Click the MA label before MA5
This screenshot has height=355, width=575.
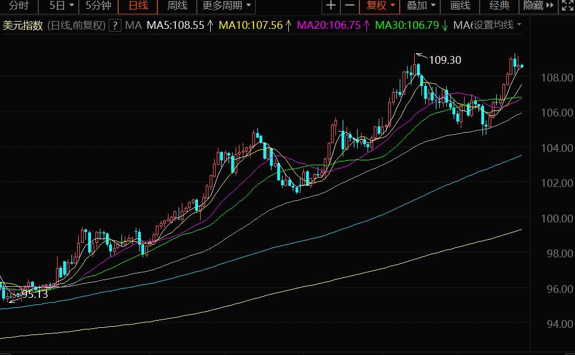tap(133, 26)
